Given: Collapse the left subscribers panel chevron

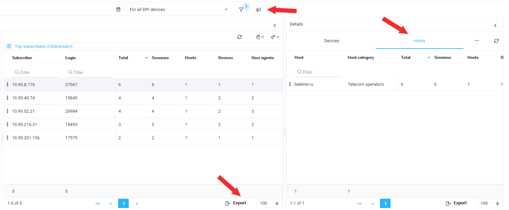Looking at the screenshot, I should pyautogui.click(x=275, y=25).
